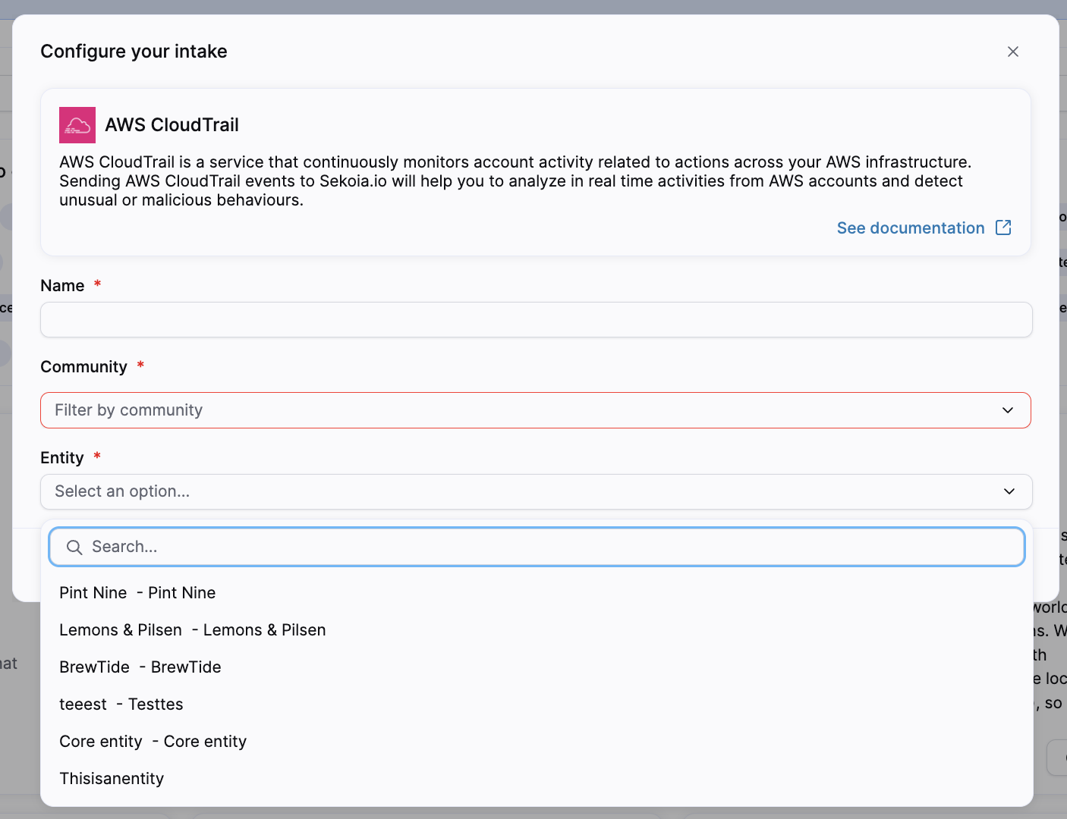Click the Community dropdown chevron arrow
The image size is (1067, 819).
click(x=1008, y=410)
